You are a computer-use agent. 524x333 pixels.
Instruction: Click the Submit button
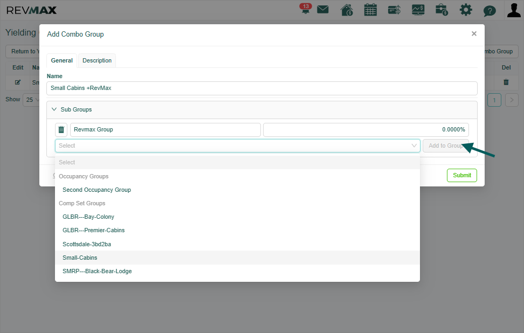tap(462, 175)
